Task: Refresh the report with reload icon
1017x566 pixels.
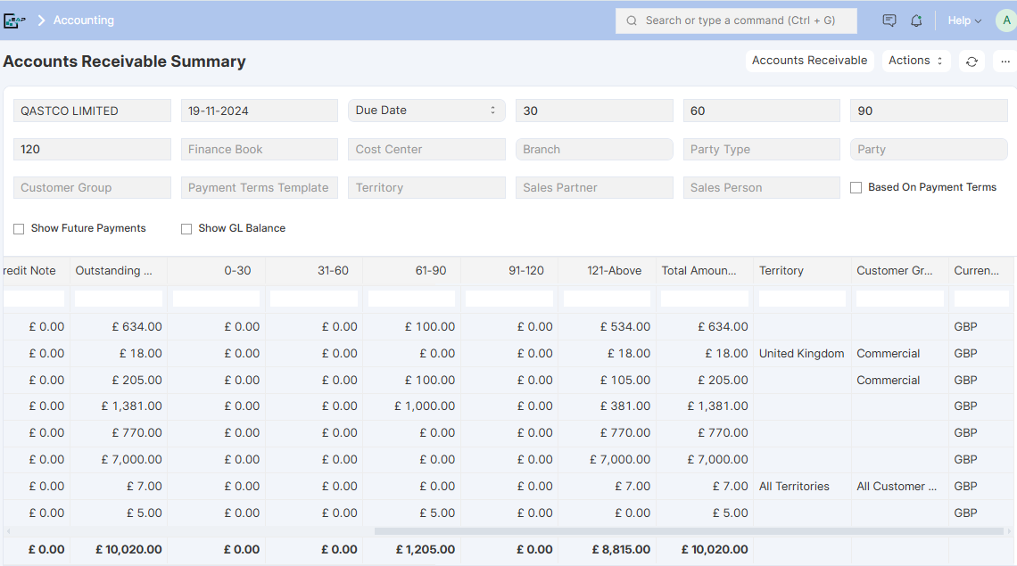Action: point(972,62)
